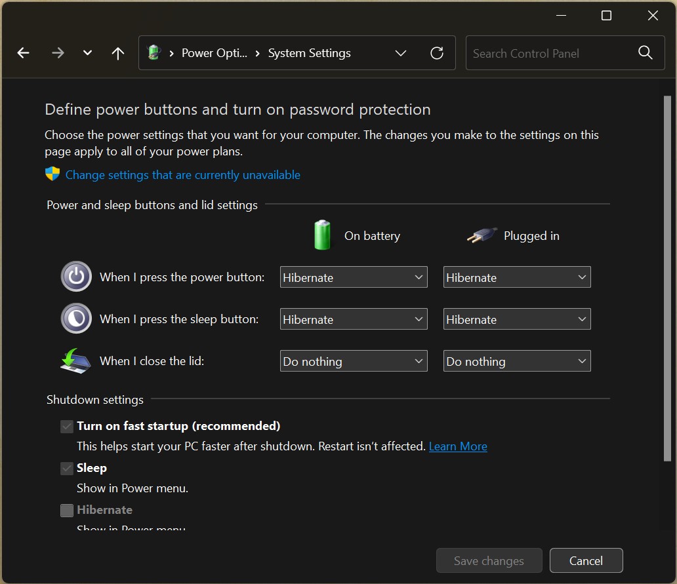
Task: Click the Power Options battery icon in address bar
Action: (154, 53)
